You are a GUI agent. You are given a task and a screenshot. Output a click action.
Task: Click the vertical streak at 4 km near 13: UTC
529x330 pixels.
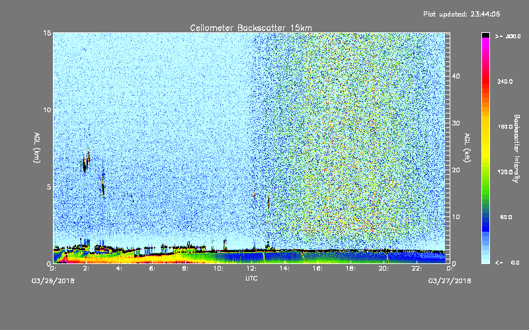pyautogui.click(x=268, y=203)
